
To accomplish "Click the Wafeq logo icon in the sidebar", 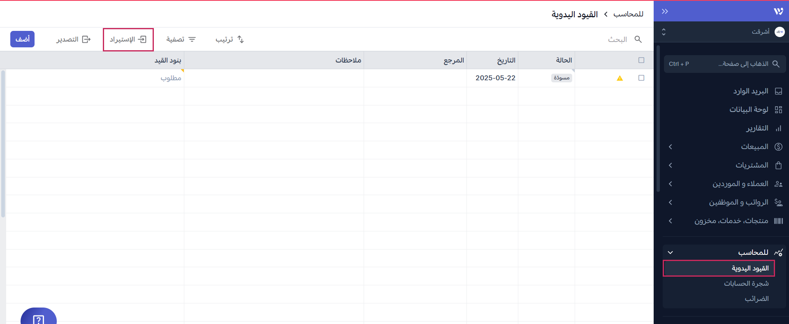I will click(778, 12).
